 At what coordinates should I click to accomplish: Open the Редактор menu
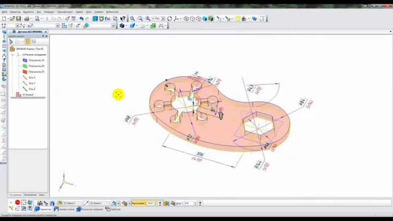15,12
